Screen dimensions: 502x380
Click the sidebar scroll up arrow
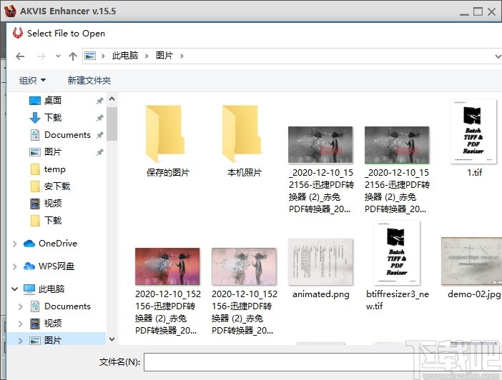point(112,99)
